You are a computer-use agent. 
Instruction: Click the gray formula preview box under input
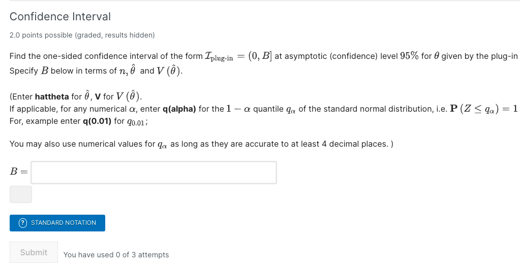(21, 194)
